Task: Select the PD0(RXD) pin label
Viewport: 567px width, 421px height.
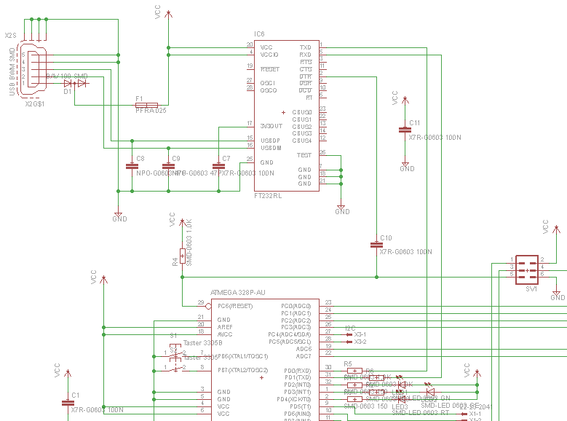Action: [298, 371]
